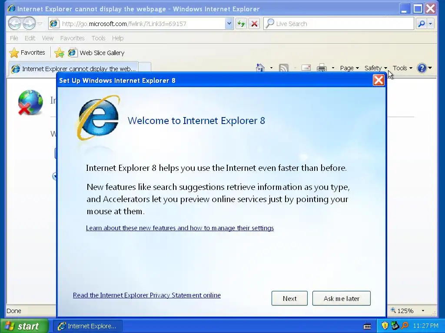Viewport: 445px width, 333px height.
Task: Maximize the Internet Explorer window
Action: tap(418, 9)
